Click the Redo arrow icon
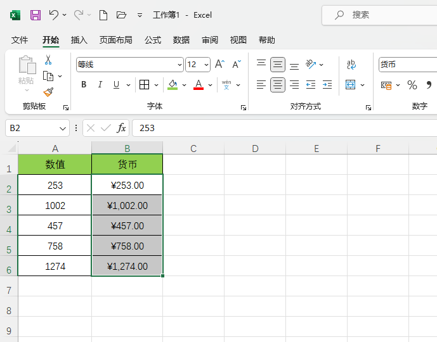 [x=79, y=15]
